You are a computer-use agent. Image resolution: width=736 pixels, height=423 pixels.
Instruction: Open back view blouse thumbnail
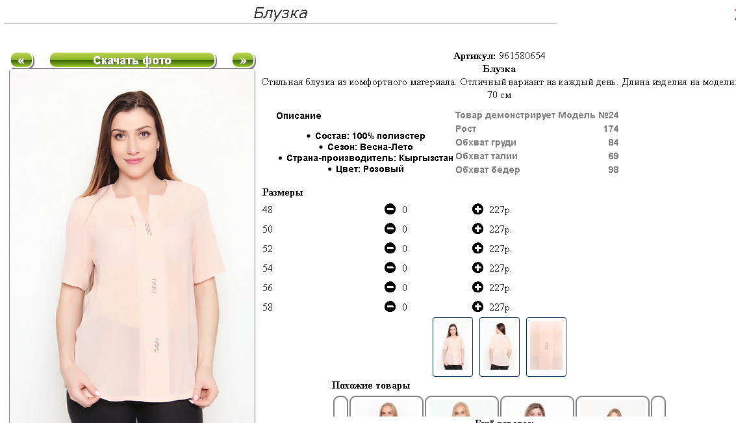coord(500,347)
